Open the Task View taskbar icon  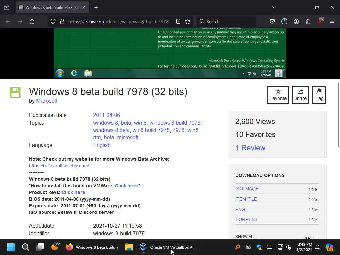coord(40,247)
